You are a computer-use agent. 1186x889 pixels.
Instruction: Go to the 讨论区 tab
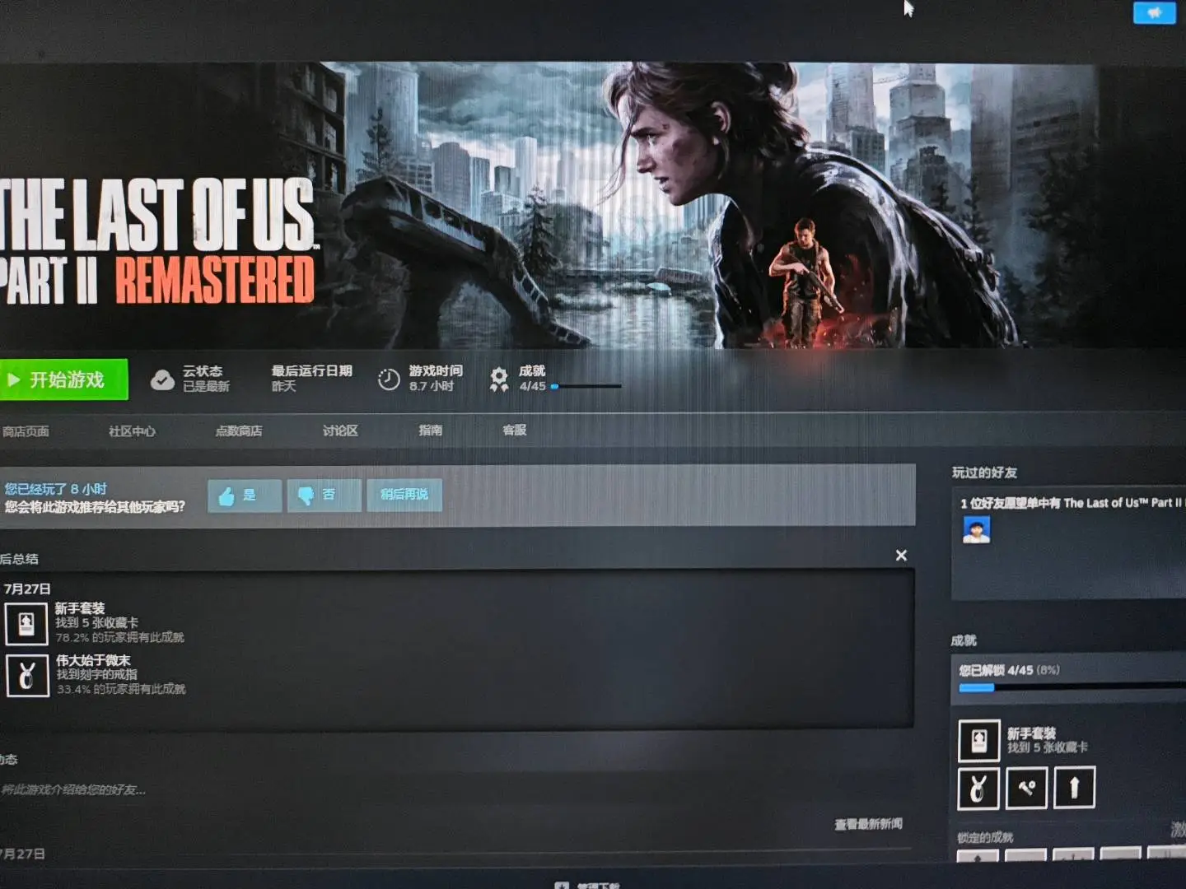click(x=340, y=431)
